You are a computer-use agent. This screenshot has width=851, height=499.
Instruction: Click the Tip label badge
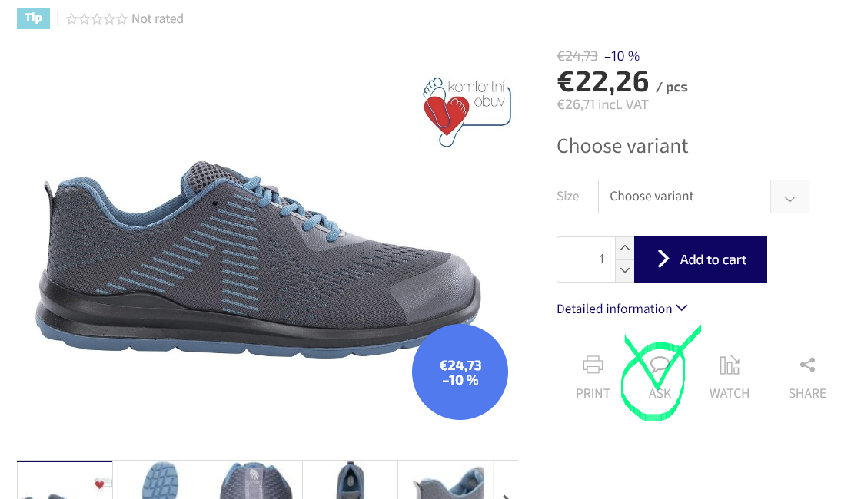pyautogui.click(x=33, y=18)
